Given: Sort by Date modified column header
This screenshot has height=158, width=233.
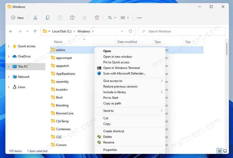Looking at the screenshot, I should coord(127,42).
